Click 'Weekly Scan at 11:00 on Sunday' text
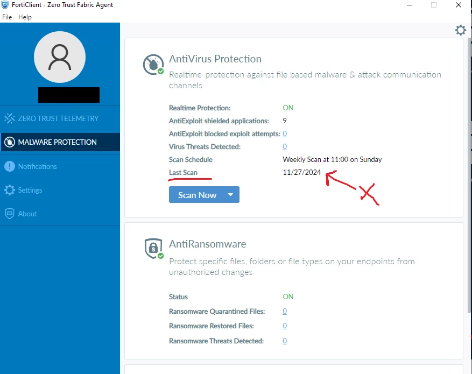The width and height of the screenshot is (472, 374). (332, 159)
